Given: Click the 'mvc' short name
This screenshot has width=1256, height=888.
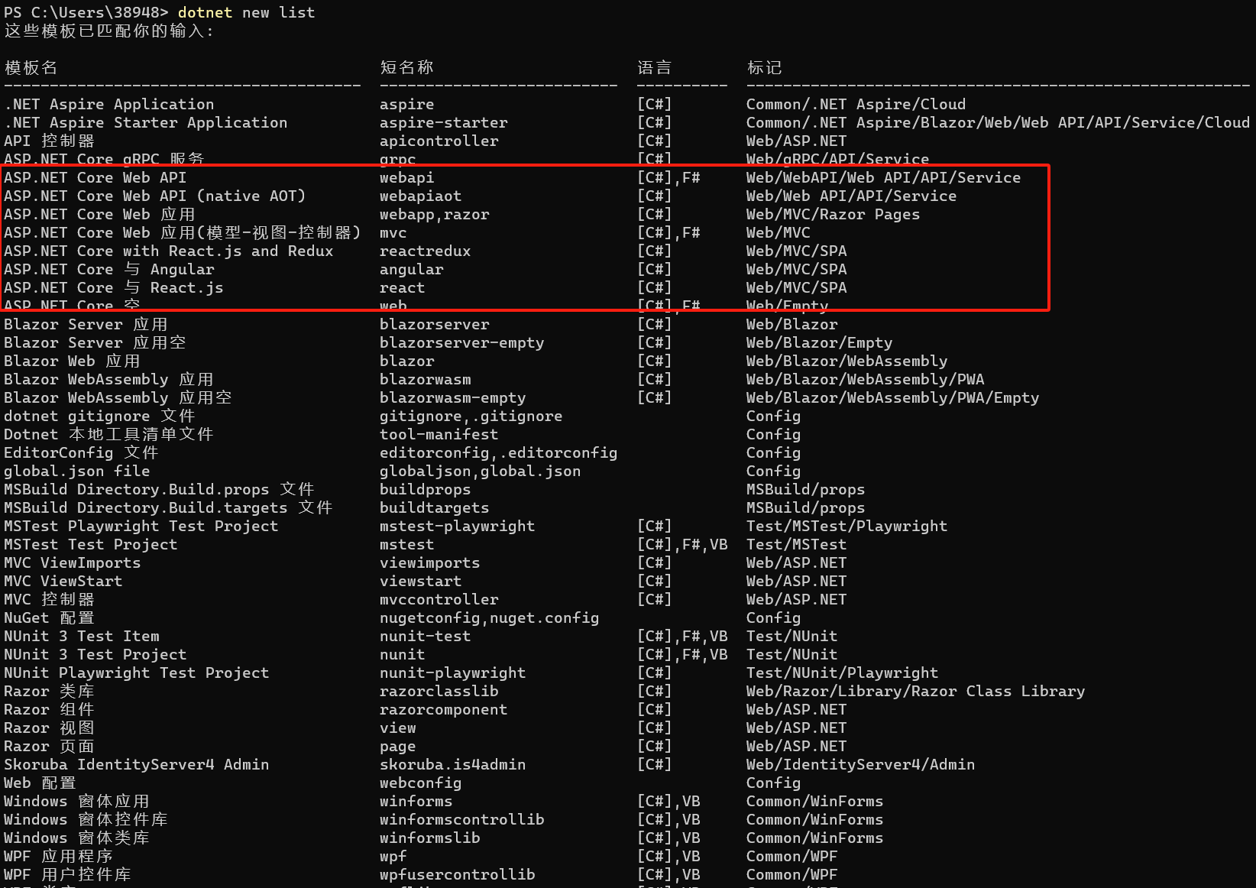Looking at the screenshot, I should coord(393,232).
